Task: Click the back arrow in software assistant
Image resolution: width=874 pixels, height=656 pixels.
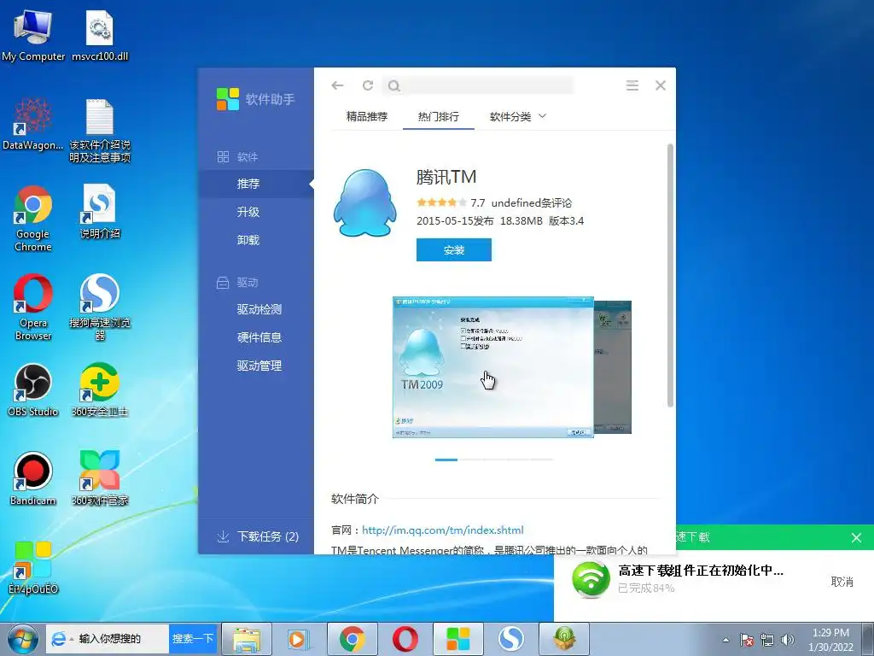Action: [337, 85]
